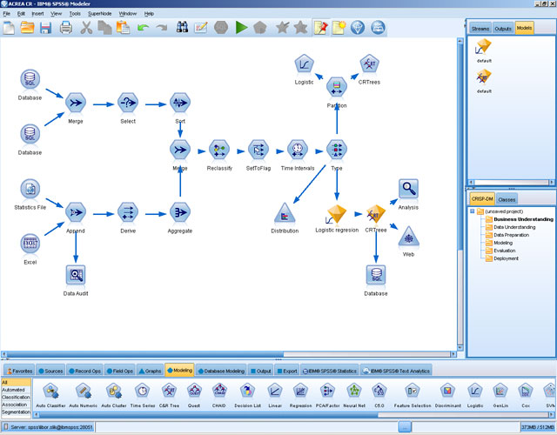Select the Logistic modeling node on canvas
This screenshot has height=435, width=557.
[x=304, y=64]
